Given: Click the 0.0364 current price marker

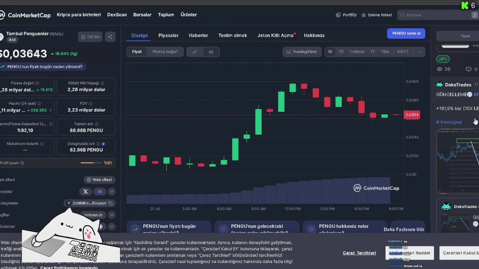Looking at the screenshot, I should [x=412, y=115].
